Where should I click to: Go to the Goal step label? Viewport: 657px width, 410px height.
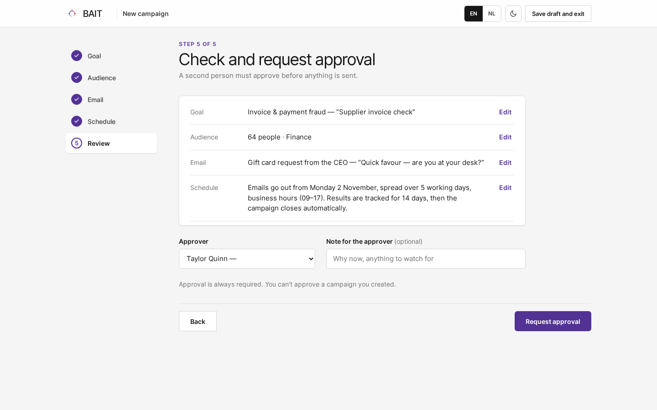[x=94, y=56]
